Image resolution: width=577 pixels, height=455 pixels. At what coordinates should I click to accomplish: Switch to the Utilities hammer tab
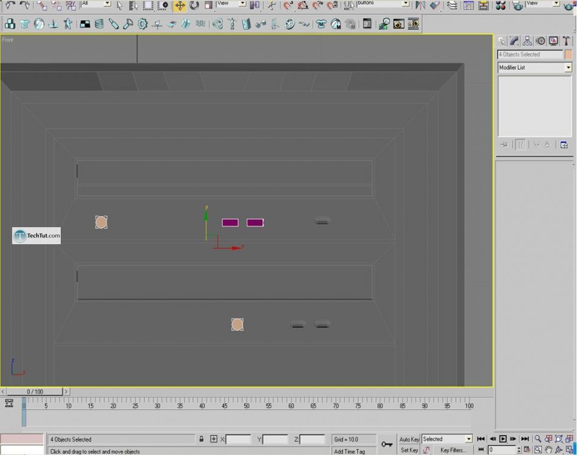[x=566, y=41]
